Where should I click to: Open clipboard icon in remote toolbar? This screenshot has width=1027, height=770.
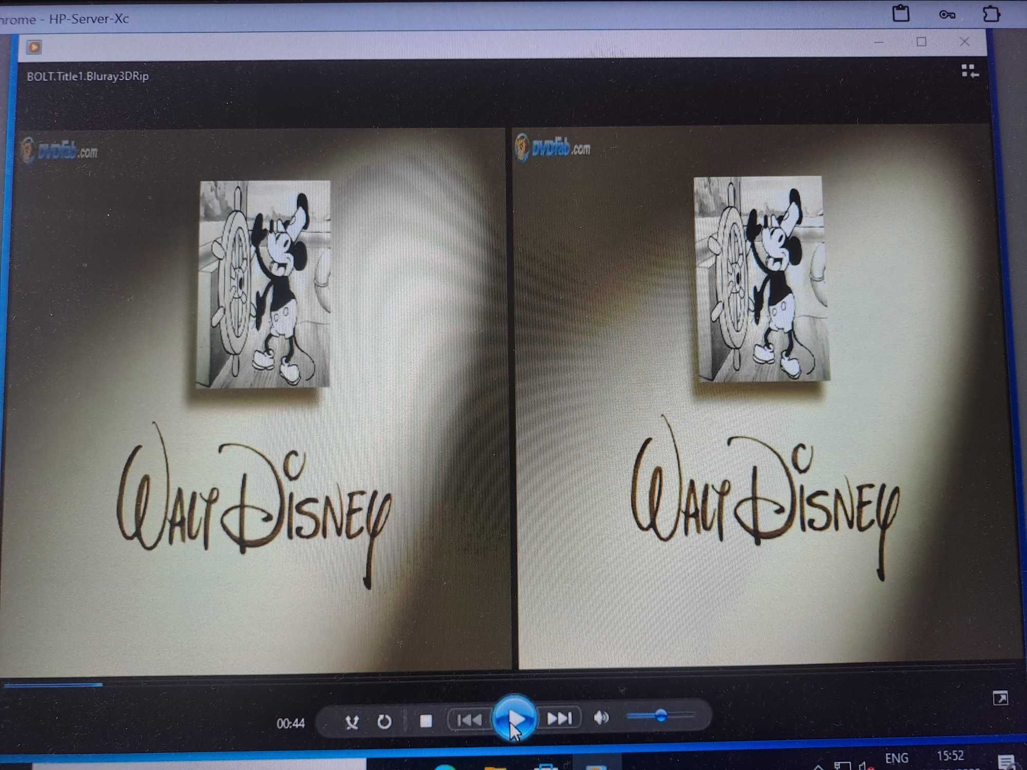(x=901, y=13)
